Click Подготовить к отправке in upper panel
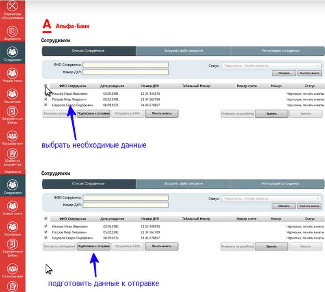Viewport: 325px width, 292px height. click(x=93, y=114)
